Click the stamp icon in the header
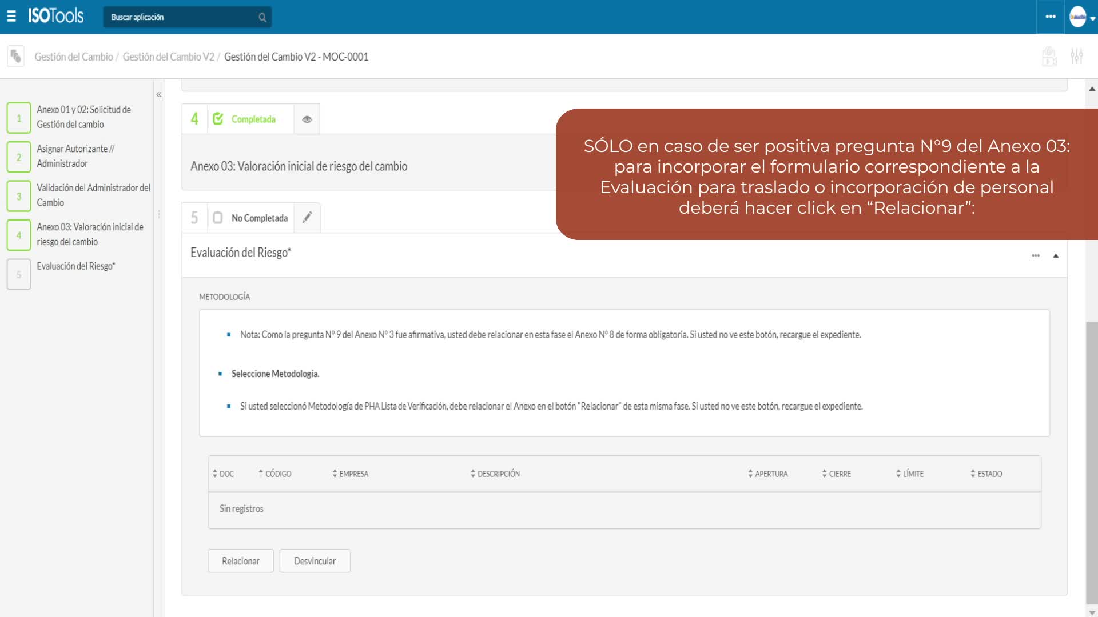This screenshot has height=617, width=1098. coord(1049,56)
